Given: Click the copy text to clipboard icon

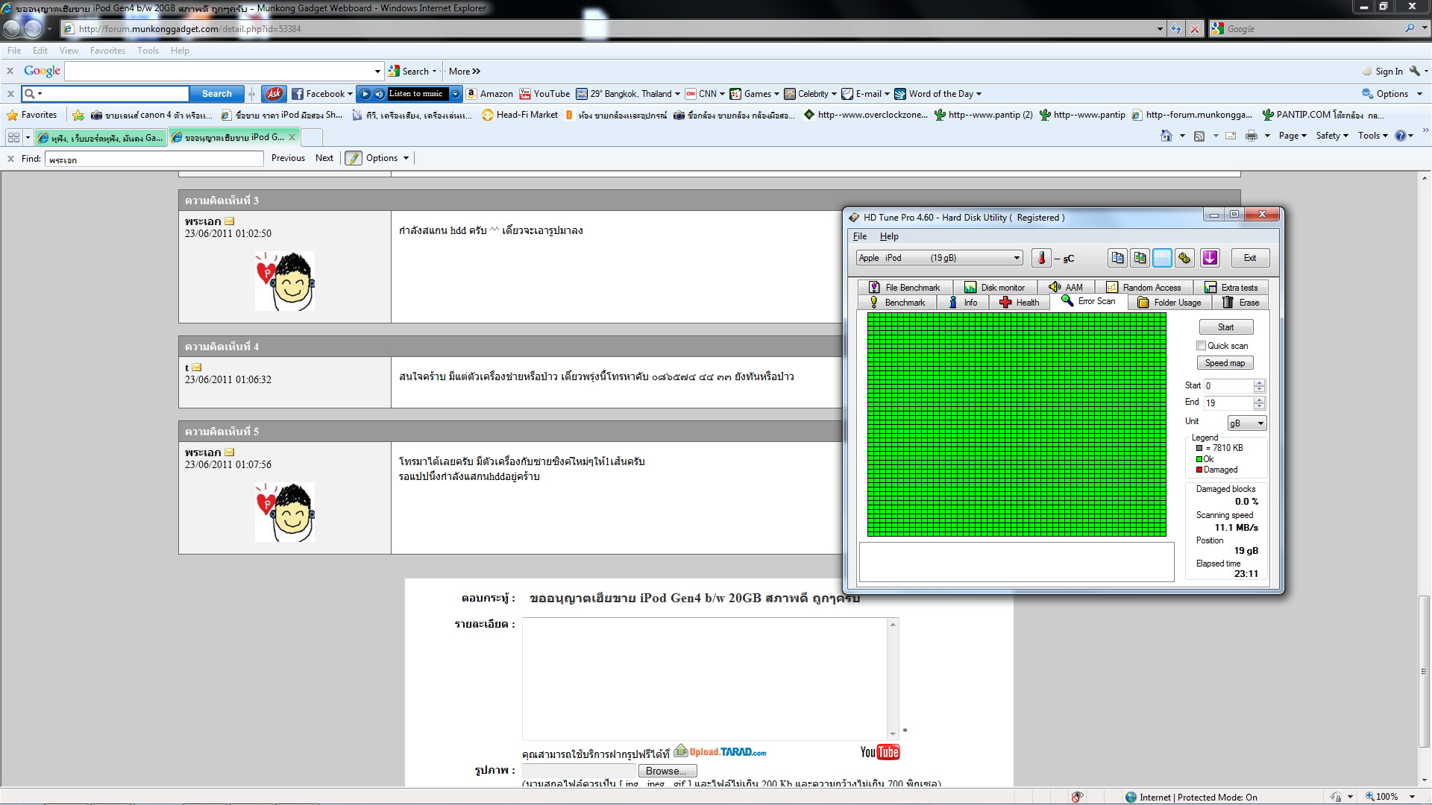Looking at the screenshot, I should pos(1117,258).
